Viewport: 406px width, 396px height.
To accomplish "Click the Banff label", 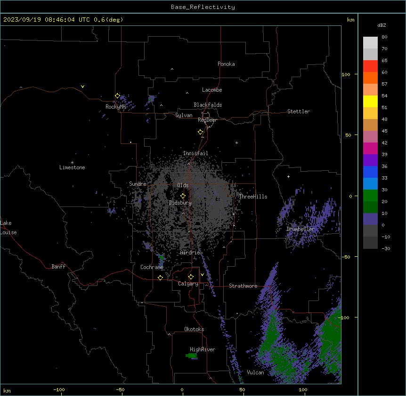I will [58, 267].
